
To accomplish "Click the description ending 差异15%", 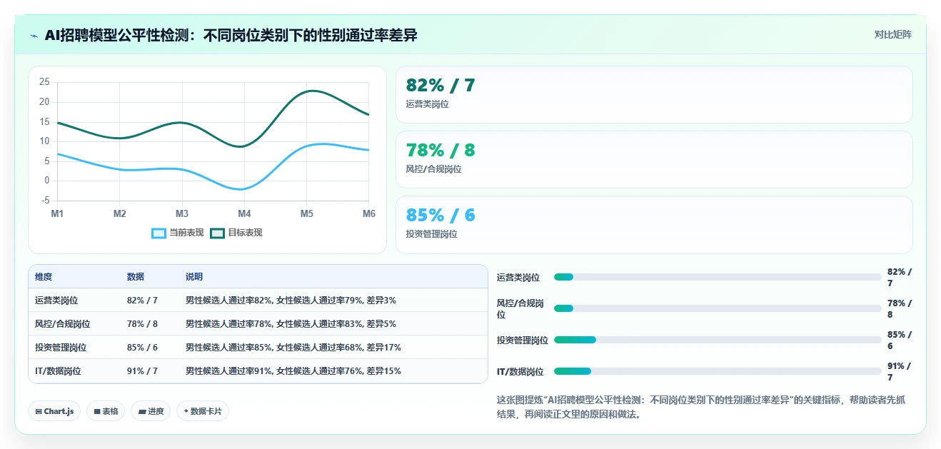I will [293, 371].
